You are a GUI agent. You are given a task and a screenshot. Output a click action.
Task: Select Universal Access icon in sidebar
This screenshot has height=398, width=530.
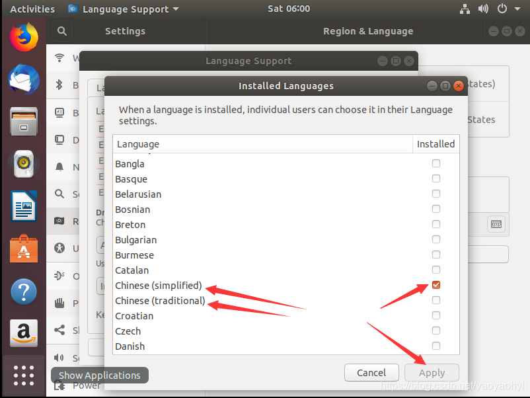(x=59, y=248)
